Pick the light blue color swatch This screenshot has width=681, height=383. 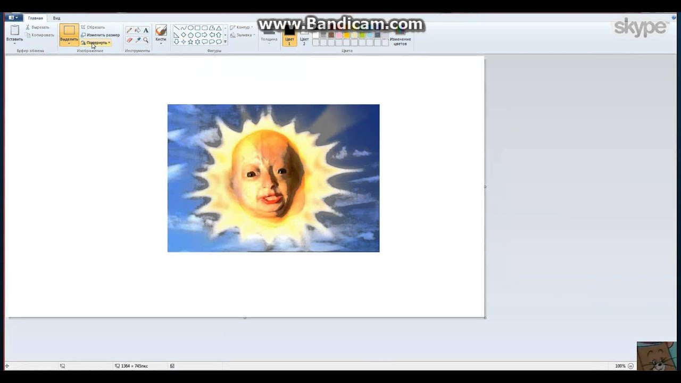(370, 35)
